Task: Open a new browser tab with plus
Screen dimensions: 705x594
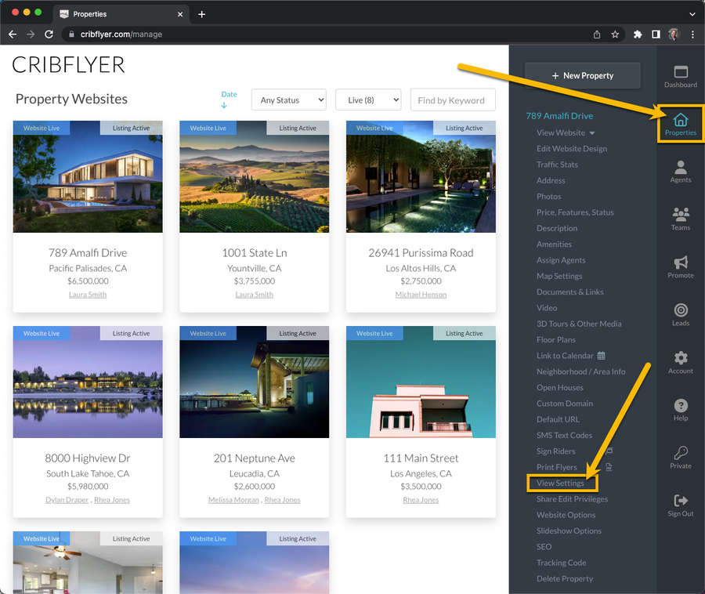Action: pos(202,14)
